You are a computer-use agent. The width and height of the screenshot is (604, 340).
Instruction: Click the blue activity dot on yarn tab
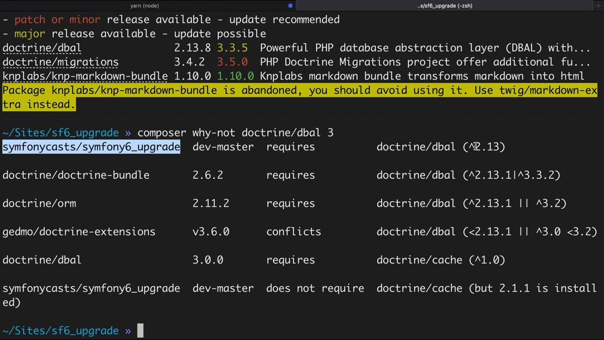290,5
